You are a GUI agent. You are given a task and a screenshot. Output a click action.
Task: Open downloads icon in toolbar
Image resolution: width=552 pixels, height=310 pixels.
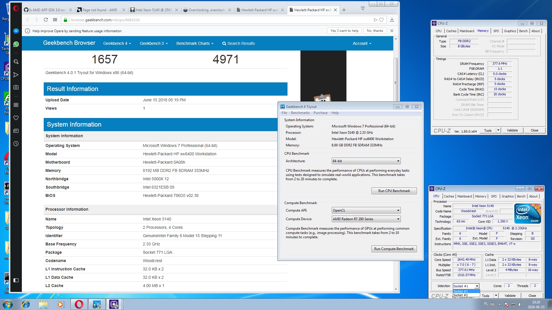(x=392, y=20)
